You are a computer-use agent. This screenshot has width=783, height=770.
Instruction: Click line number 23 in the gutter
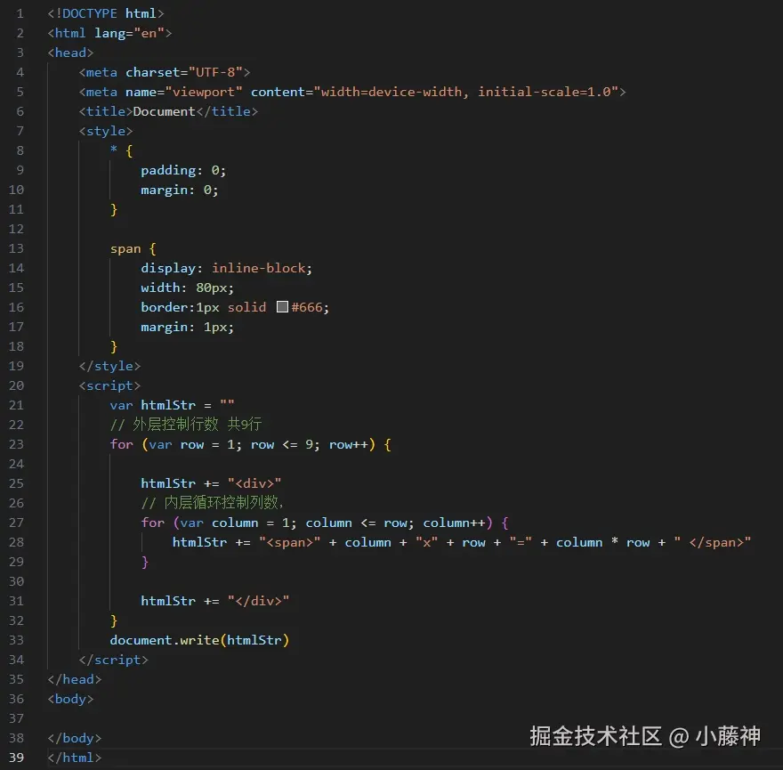point(17,444)
